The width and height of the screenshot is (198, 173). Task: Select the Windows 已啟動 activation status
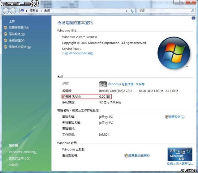[73, 150]
